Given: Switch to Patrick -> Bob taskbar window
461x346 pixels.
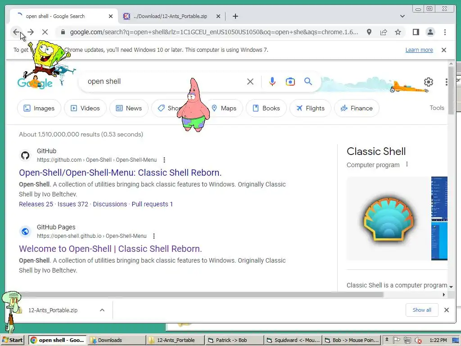Looking at the screenshot, I should 234,340.
